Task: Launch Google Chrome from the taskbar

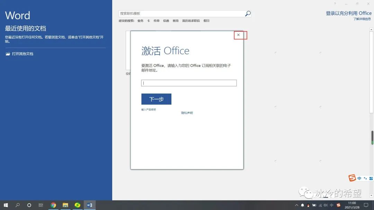Action: [53, 205]
